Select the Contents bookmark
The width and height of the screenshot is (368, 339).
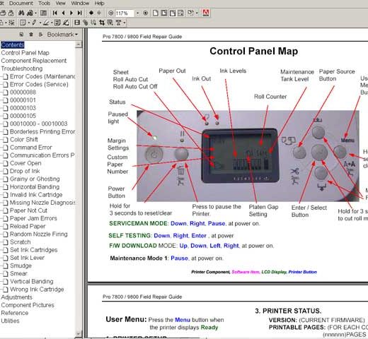pyautogui.click(x=13, y=45)
